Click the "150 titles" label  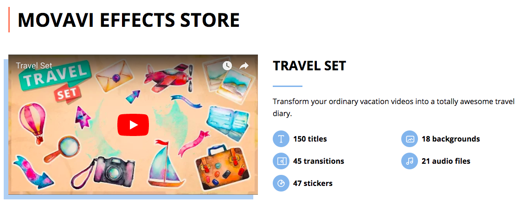click(310, 139)
